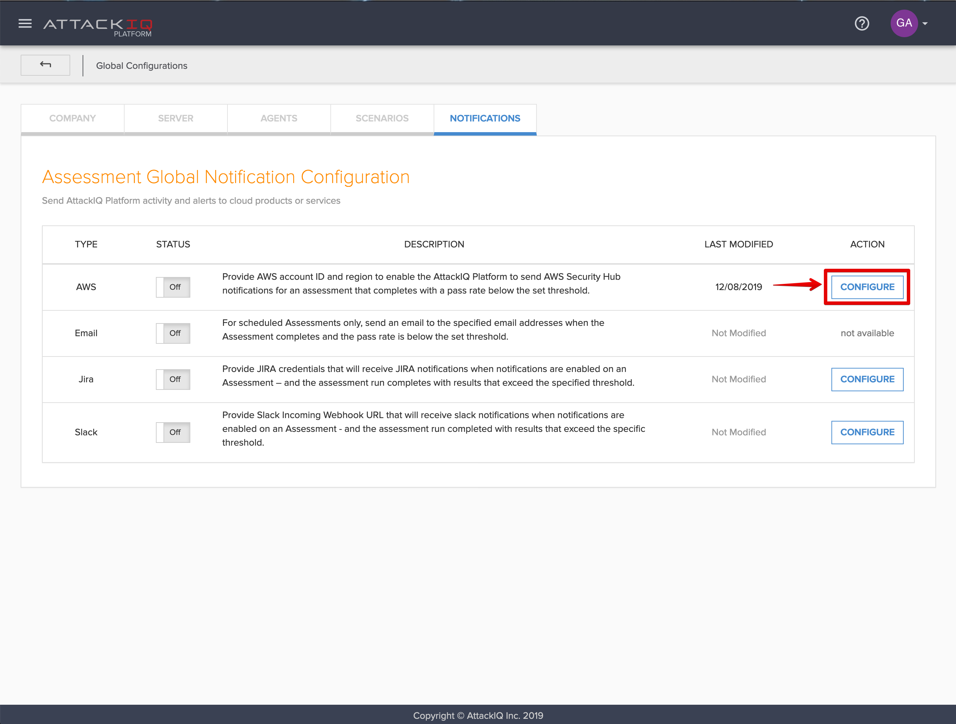Select the Agents tab
956x724 pixels.
click(279, 118)
